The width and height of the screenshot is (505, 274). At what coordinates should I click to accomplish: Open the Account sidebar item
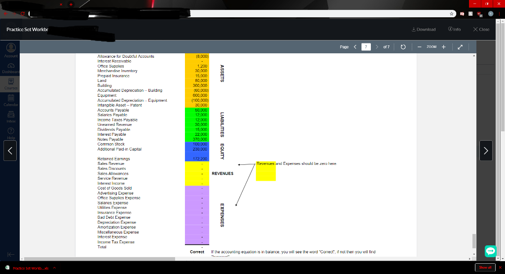pos(11,51)
